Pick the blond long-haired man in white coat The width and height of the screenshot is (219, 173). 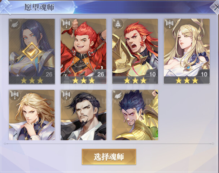(32, 115)
